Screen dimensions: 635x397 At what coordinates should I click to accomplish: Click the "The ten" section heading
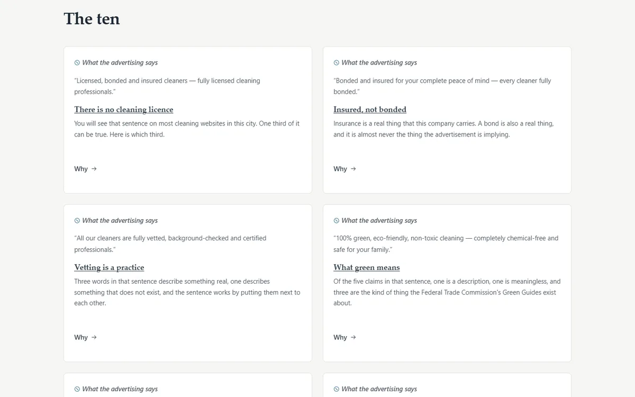pos(92,19)
